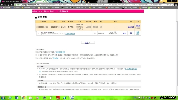The image size is (178, 100).
Task: Click the address bar URL field
Action: [x=94, y=5]
